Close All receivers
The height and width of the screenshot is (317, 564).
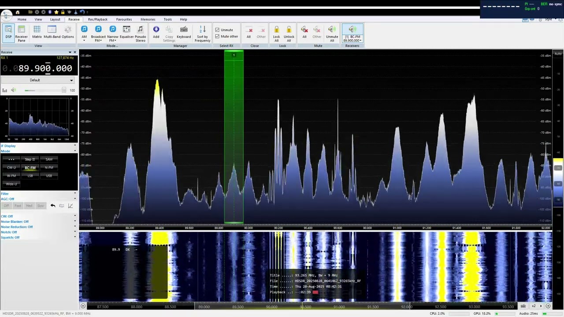click(x=249, y=32)
